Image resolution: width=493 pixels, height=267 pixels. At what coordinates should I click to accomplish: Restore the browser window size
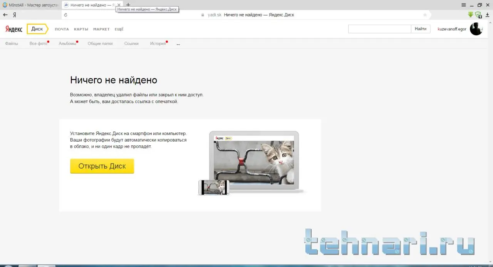click(480, 5)
